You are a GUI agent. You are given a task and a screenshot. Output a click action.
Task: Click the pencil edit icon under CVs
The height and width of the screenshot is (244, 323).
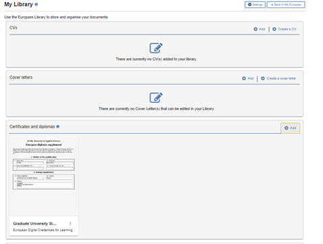pos(156,48)
